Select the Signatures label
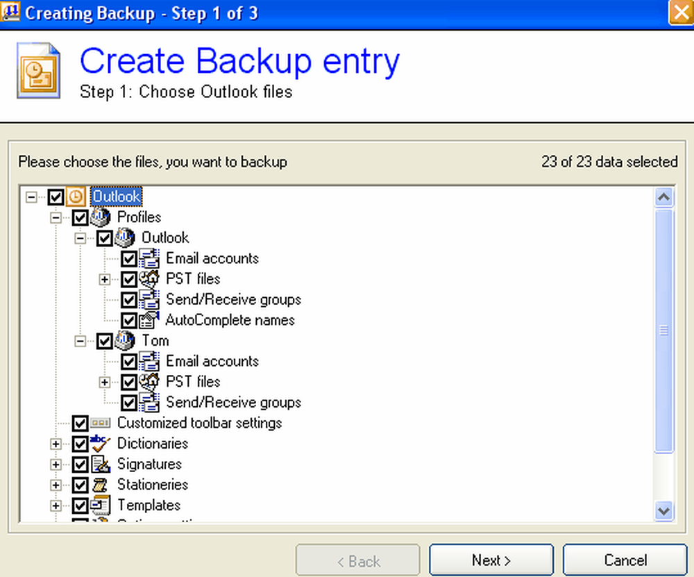Viewport: 694px width, 577px height. point(150,464)
